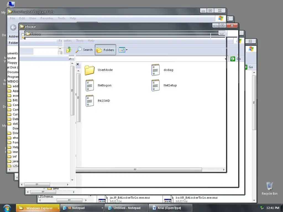Screen dimensions: 283x212
Task: Switch to Untitled - Notepad taskbar button
Action: point(126,208)
